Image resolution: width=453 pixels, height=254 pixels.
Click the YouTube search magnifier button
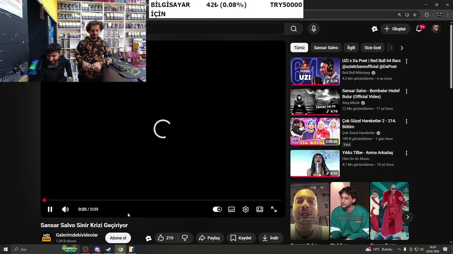pyautogui.click(x=294, y=29)
